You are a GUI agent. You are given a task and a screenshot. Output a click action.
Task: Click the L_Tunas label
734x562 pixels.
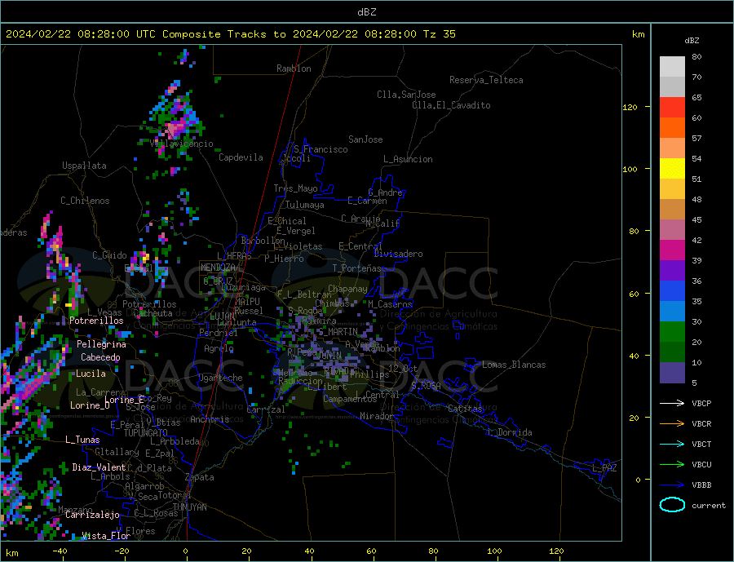[x=82, y=440]
